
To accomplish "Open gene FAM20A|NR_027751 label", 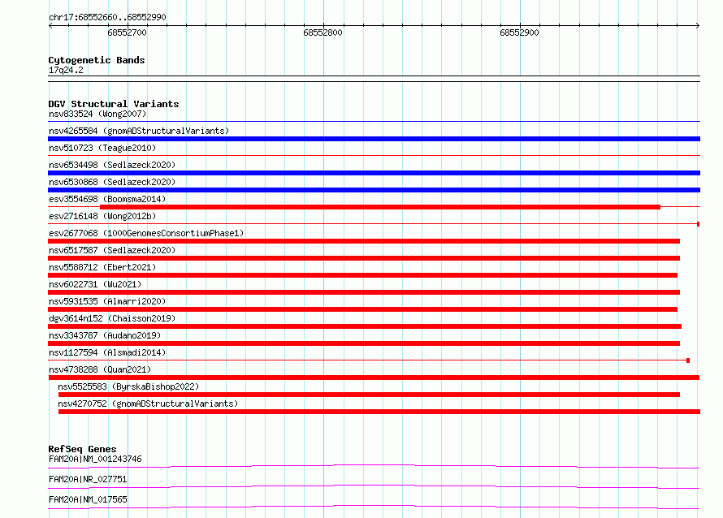I will coord(88,479).
